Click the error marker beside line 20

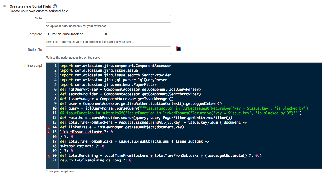[48, 155]
